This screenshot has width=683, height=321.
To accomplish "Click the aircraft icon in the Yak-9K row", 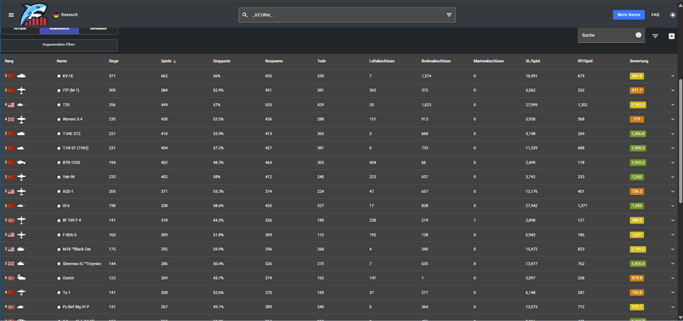I will point(21,177).
